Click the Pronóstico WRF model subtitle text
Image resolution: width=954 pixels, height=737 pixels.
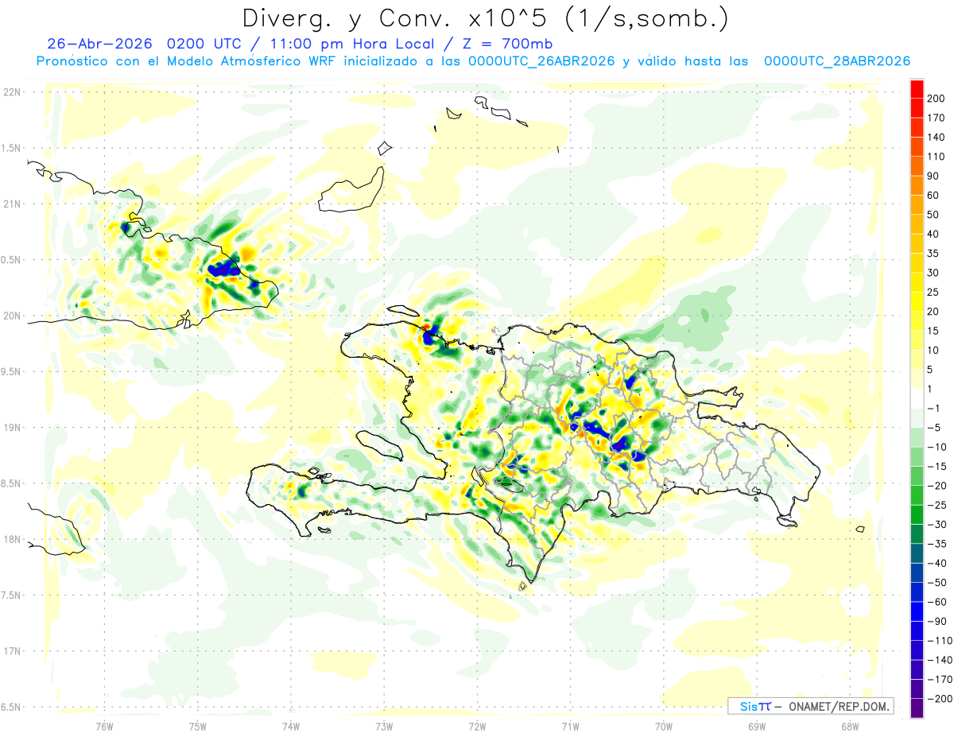473,61
